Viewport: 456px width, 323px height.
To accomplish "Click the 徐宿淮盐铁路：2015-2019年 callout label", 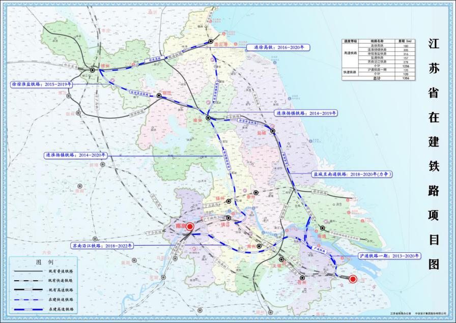I will click(x=40, y=83).
